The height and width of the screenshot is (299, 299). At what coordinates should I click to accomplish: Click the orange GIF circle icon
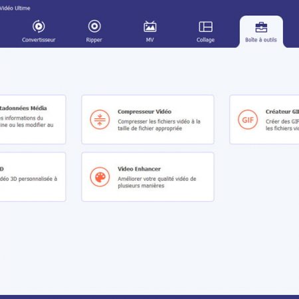coord(248,120)
